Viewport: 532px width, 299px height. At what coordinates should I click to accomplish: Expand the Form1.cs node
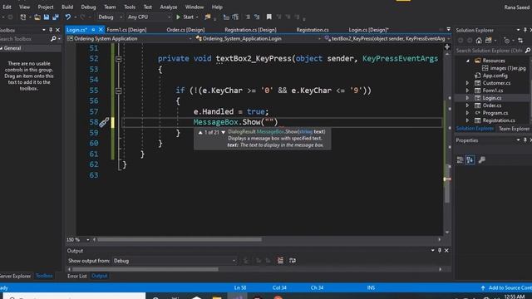(x=467, y=91)
